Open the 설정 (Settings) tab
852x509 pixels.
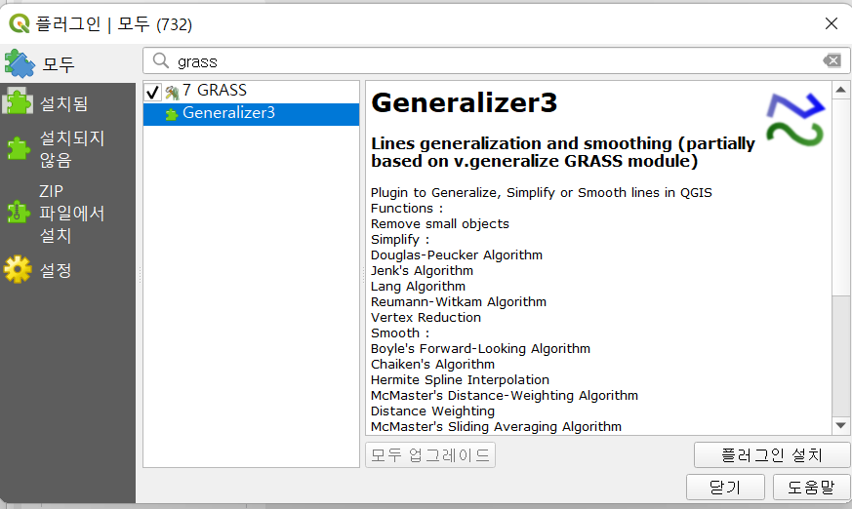click(67, 270)
